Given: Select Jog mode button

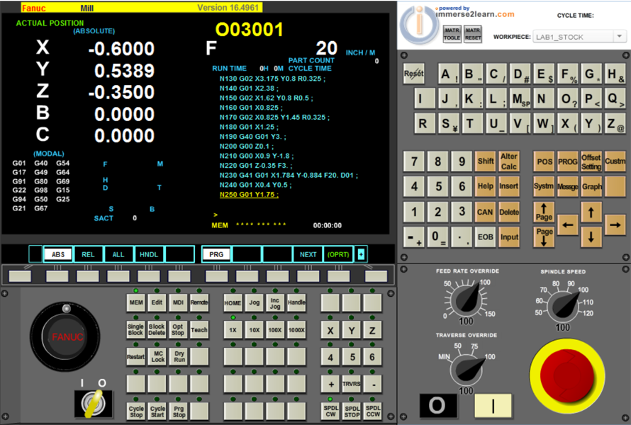Looking at the screenshot, I should tap(254, 302).
